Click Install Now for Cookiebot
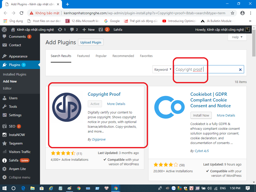The width and height of the screenshot is (256, 192). 201,115
